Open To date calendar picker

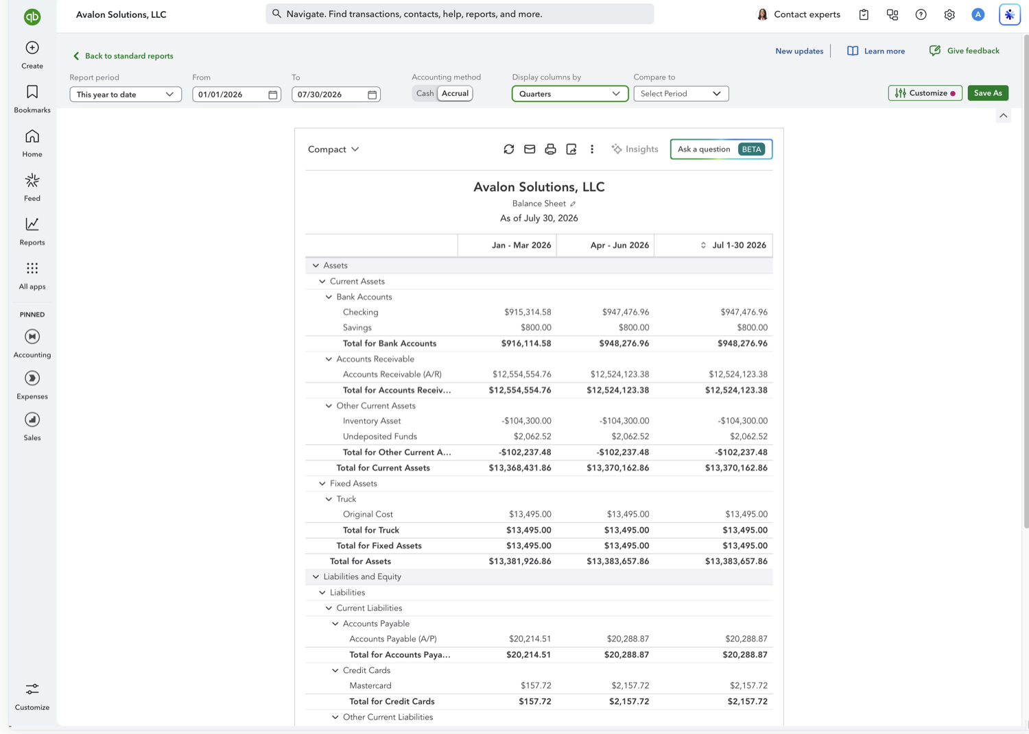coord(372,95)
